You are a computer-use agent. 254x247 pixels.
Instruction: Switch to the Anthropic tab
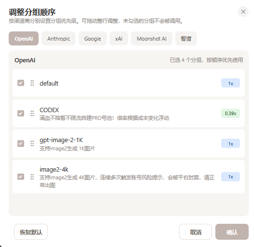58,39
